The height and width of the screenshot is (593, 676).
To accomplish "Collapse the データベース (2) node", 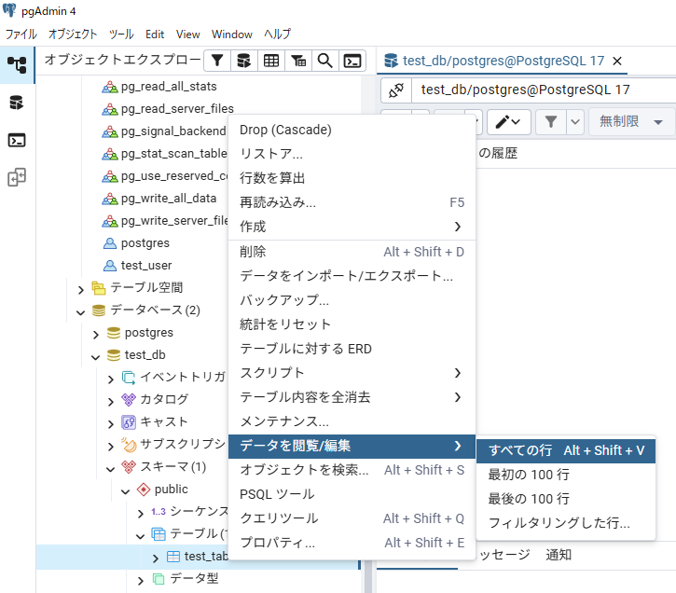I will 80,312.
